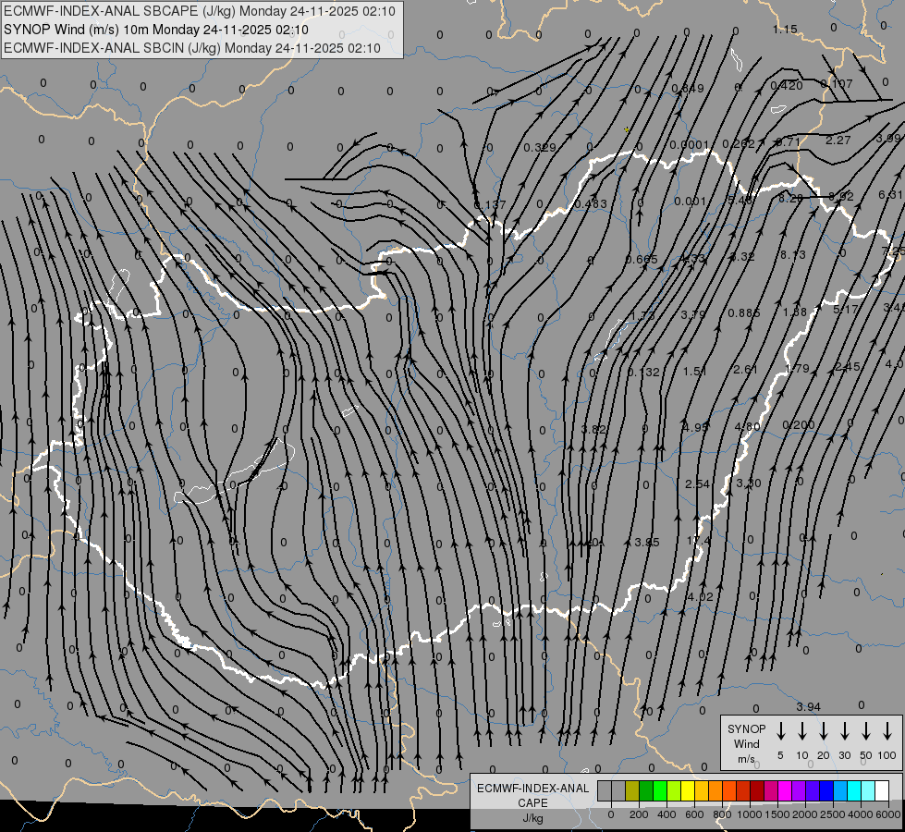
Task: Click the 3.32 CAPE value on the map
Action: tap(742, 256)
